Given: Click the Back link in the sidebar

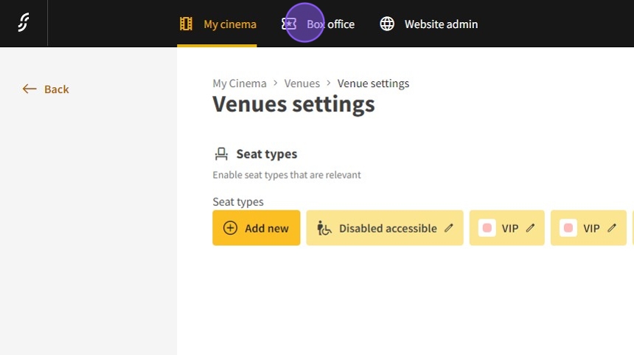Looking at the screenshot, I should click(x=56, y=89).
